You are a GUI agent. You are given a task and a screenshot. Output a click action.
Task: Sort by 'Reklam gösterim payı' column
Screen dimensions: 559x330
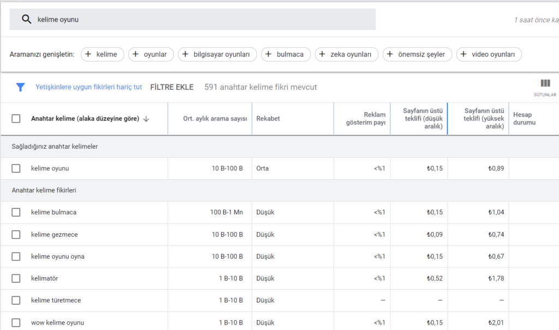[x=366, y=119]
